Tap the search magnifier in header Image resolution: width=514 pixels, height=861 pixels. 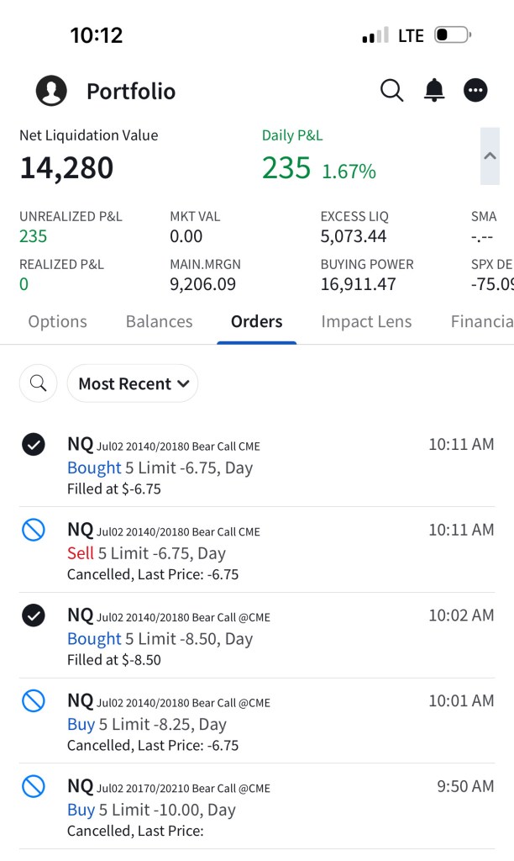pyautogui.click(x=391, y=90)
